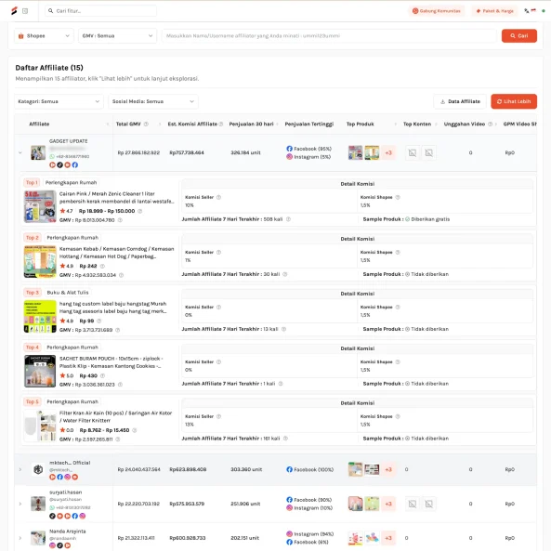Viewport: 551px width, 551px height.
Task: Click the 'Top 3' rank badge
Action: [33, 293]
